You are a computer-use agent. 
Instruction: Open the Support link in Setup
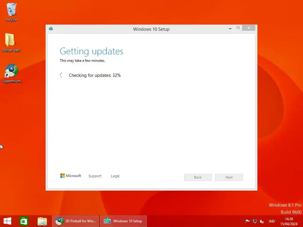pos(95,176)
